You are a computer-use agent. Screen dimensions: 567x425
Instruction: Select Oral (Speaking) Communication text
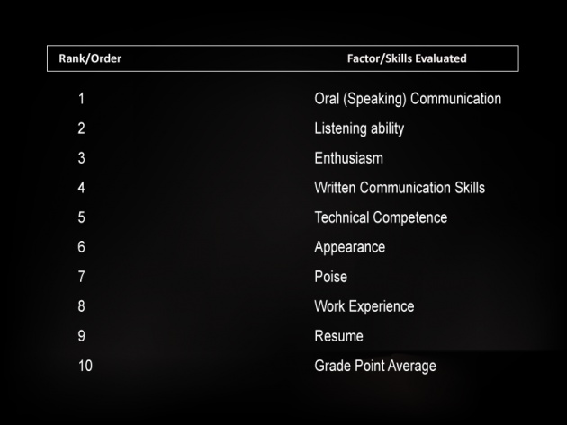[x=408, y=99]
